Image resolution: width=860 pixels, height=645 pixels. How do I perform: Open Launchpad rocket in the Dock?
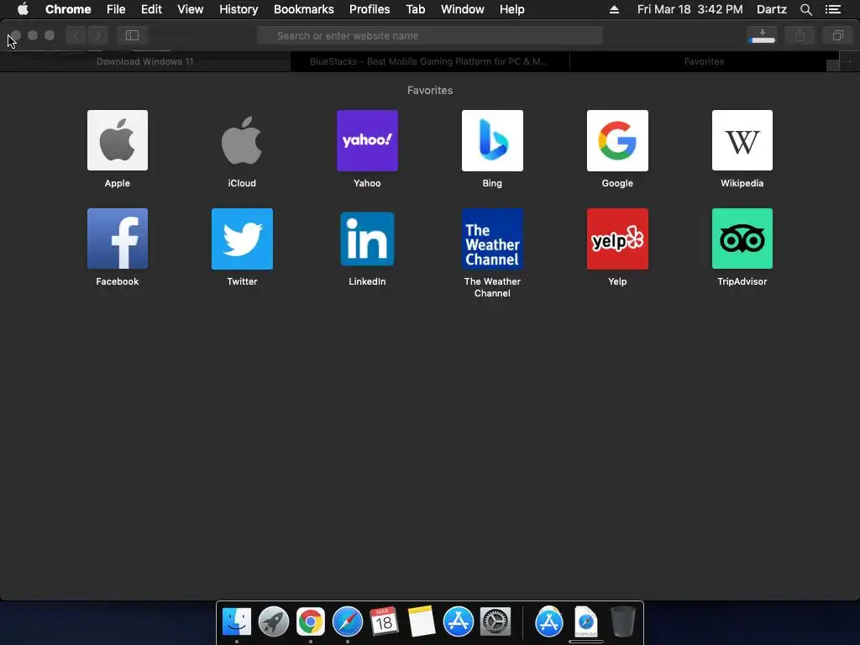coord(274,622)
